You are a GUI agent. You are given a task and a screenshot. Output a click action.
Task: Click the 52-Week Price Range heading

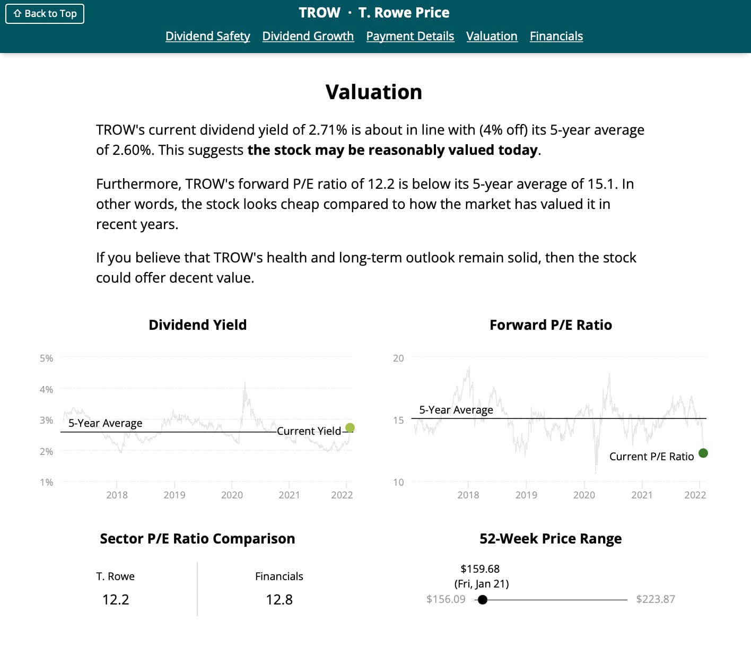click(x=551, y=538)
